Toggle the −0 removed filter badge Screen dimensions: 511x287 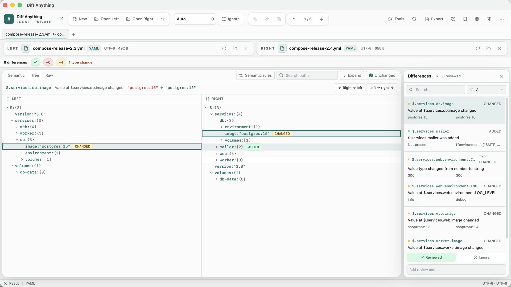[48, 62]
